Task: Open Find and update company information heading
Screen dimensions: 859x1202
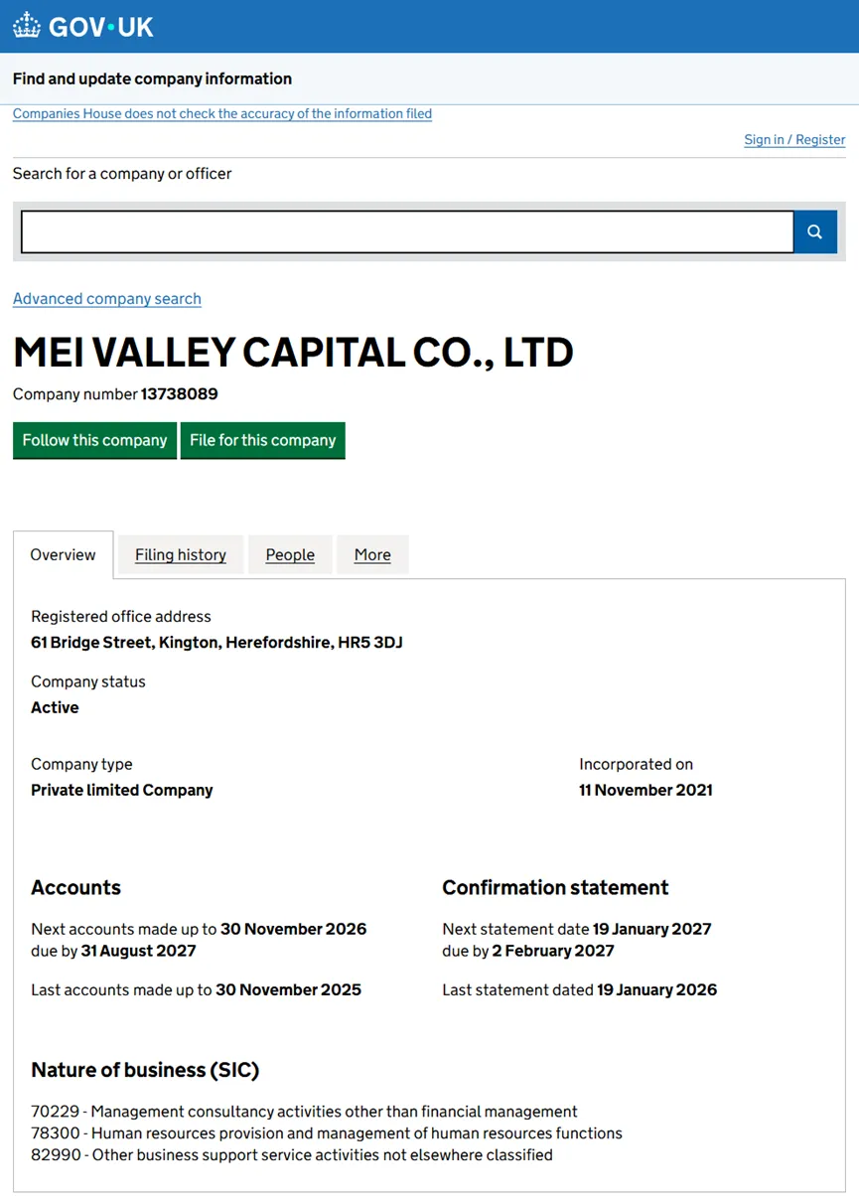Action: pos(152,78)
